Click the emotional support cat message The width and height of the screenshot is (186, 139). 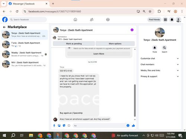pyautogui.click(x=85, y=119)
